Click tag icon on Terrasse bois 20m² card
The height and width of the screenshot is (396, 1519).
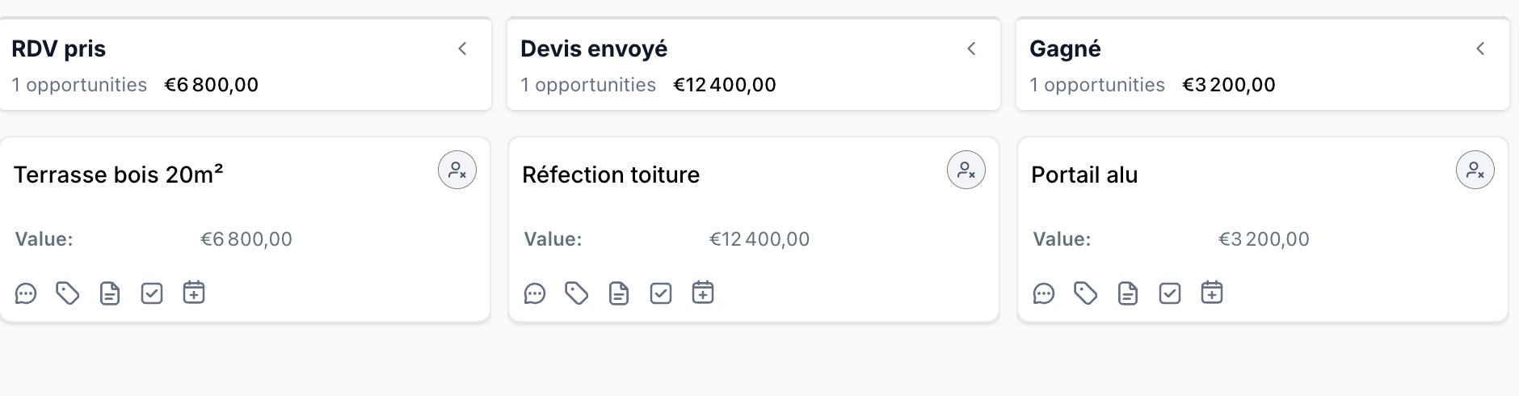click(x=68, y=293)
